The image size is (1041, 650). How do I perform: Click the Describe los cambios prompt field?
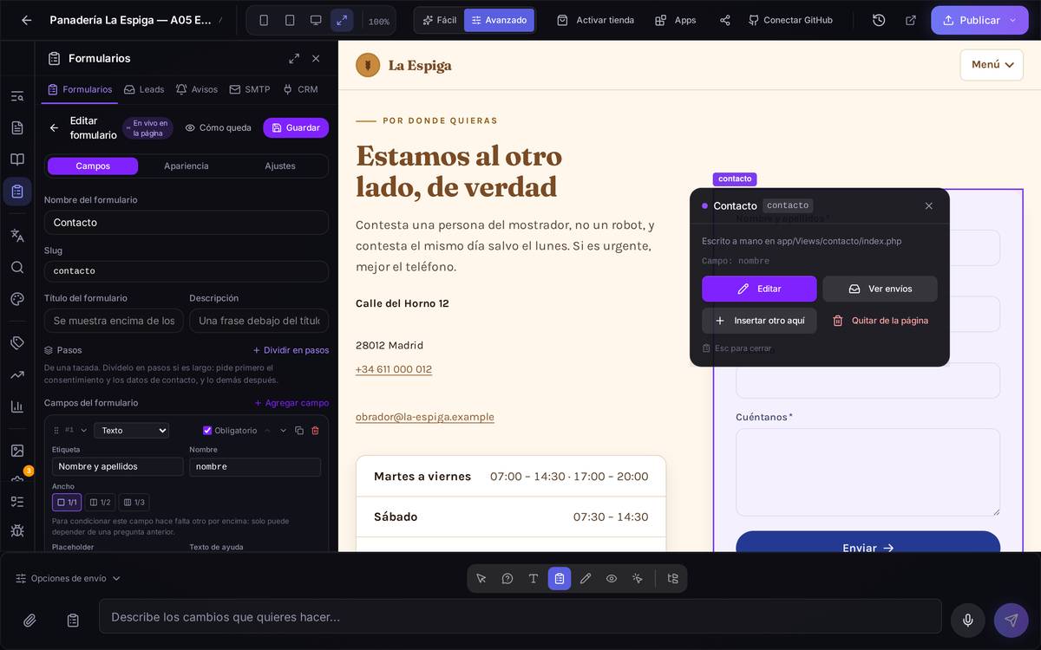(x=520, y=616)
